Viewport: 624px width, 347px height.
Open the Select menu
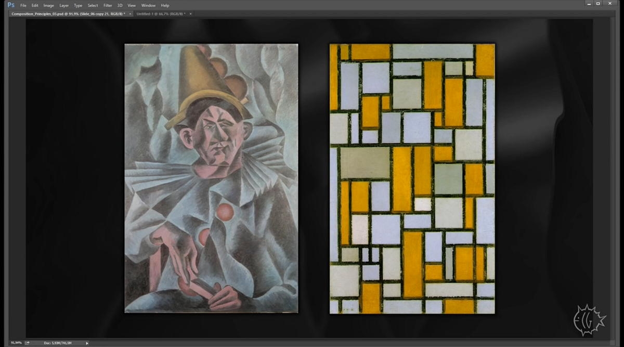coord(93,5)
